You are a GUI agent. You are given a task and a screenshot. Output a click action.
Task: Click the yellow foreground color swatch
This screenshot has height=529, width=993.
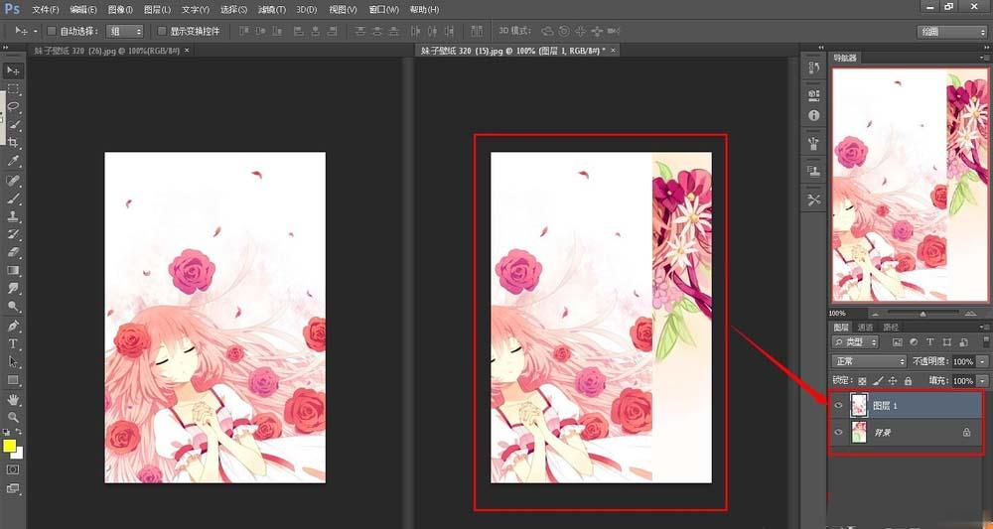pos(10,446)
